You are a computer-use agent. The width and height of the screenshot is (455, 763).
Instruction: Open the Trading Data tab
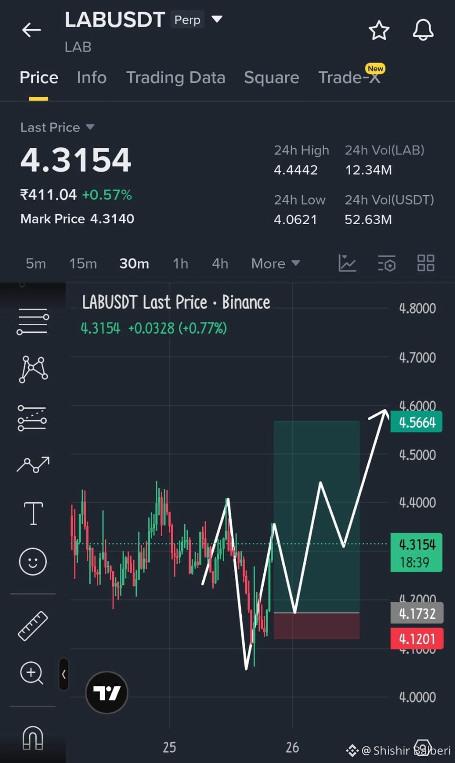176,78
